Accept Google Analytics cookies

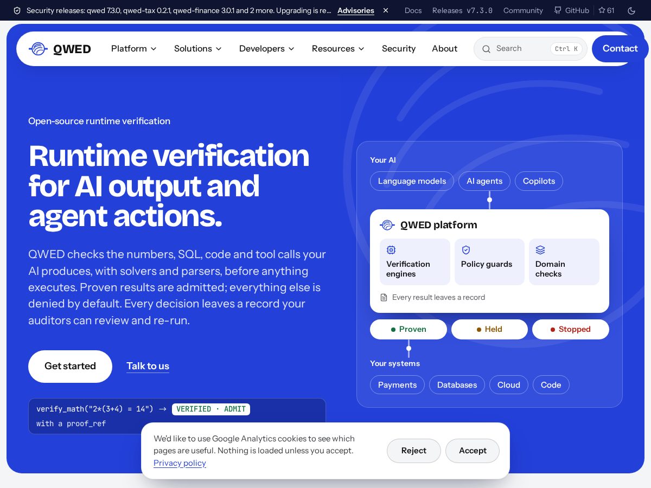click(x=473, y=451)
